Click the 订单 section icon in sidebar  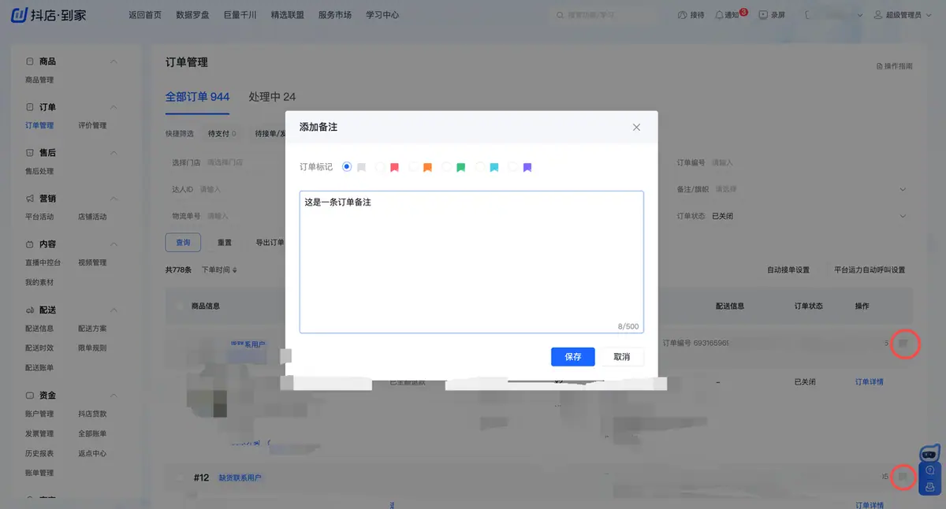click(30, 107)
